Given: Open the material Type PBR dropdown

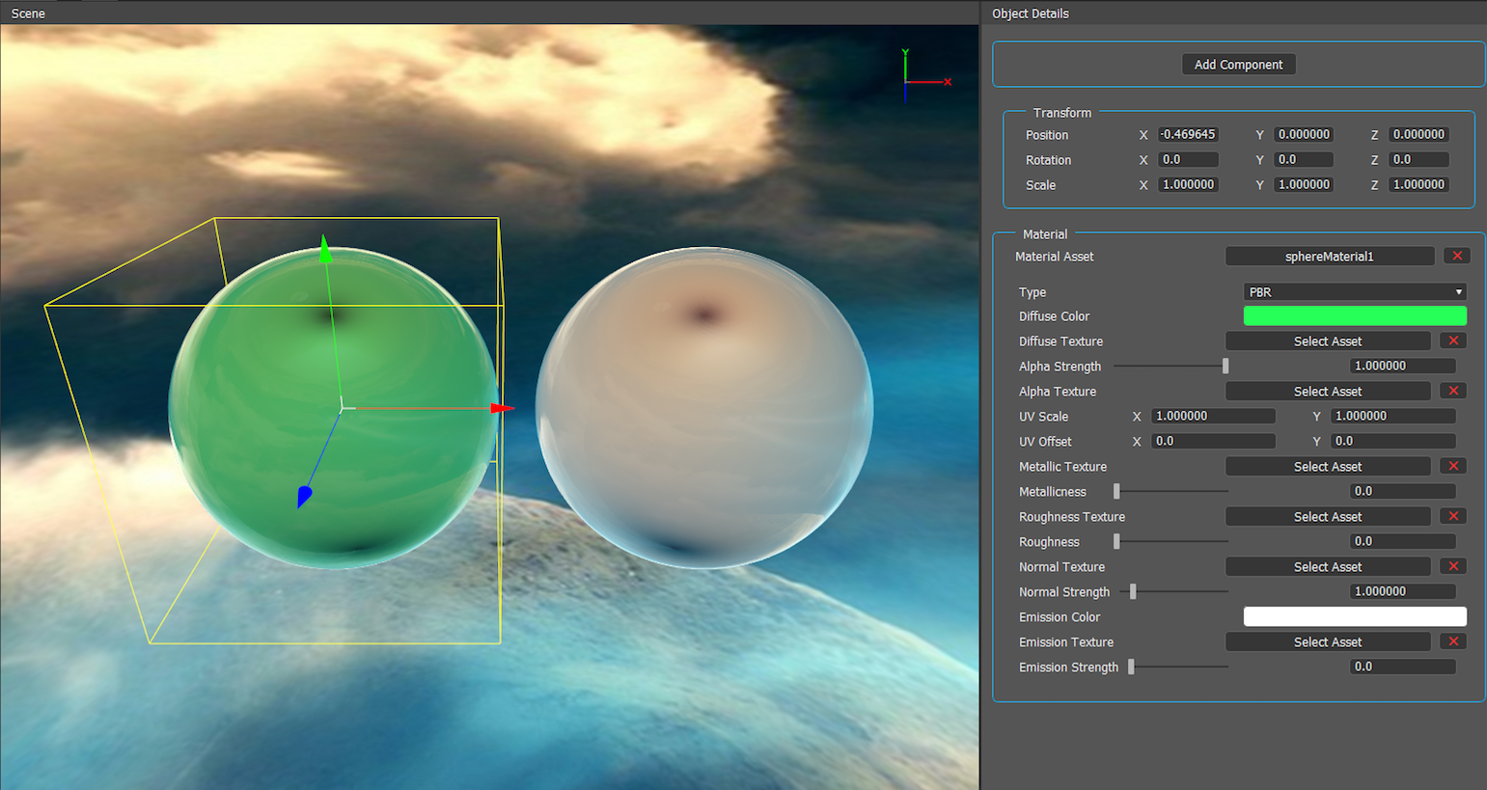Looking at the screenshot, I should coord(1355,291).
